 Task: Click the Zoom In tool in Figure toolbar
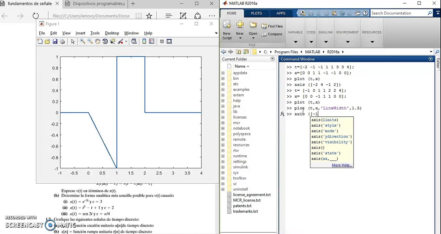click(83, 41)
